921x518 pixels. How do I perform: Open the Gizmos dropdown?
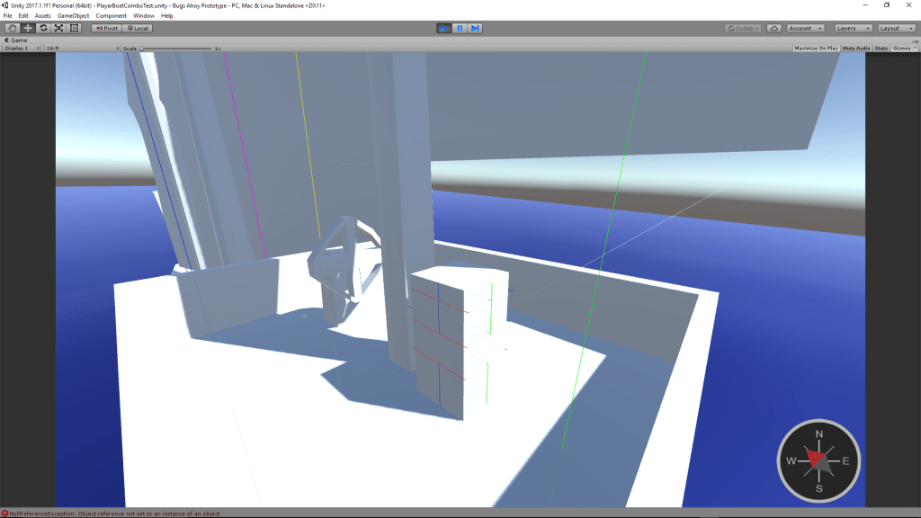click(x=903, y=48)
